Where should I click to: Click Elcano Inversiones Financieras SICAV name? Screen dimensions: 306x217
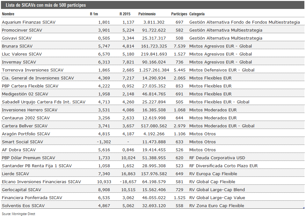[x=41, y=182]
